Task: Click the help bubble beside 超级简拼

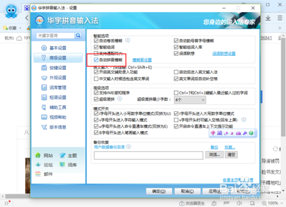Action: pos(120,99)
